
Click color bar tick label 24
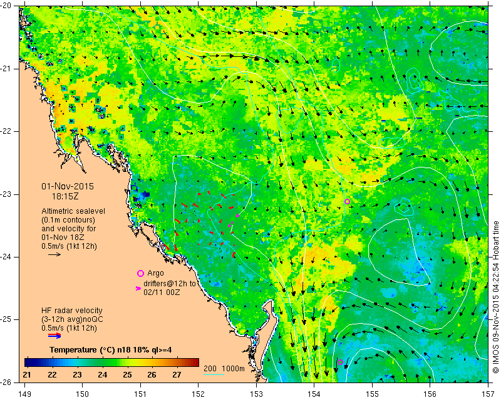102,374
